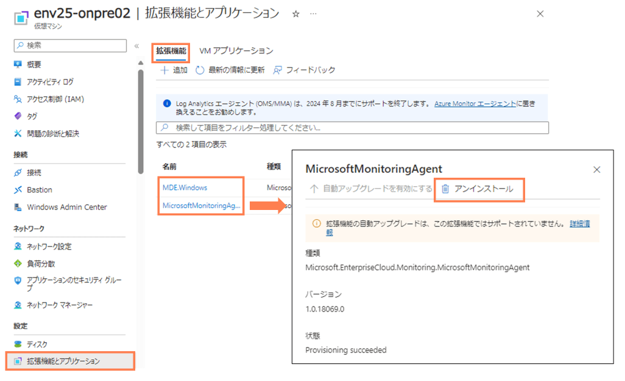
Task: Collapse the sidebar with the double chevron
Action: pyautogui.click(x=136, y=46)
